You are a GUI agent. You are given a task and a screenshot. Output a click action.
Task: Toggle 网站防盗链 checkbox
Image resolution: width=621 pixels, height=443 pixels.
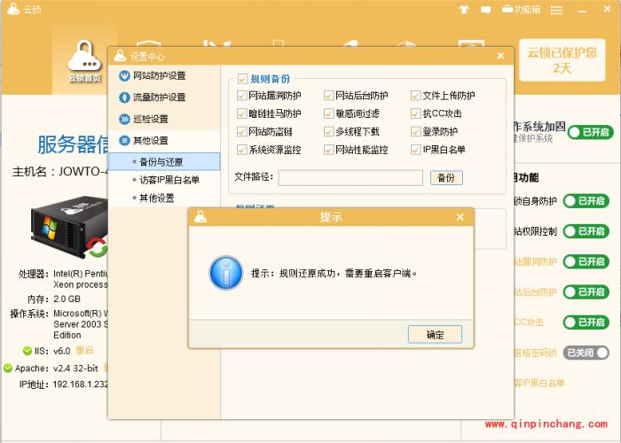pos(241,131)
